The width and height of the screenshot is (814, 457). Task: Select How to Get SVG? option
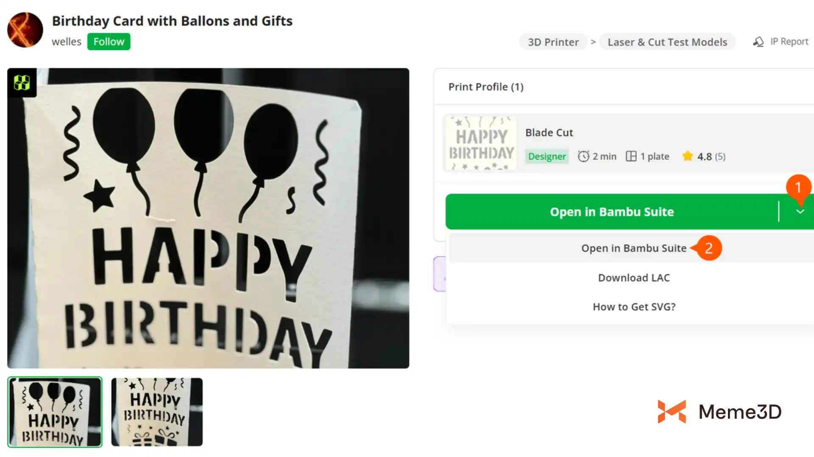click(634, 307)
